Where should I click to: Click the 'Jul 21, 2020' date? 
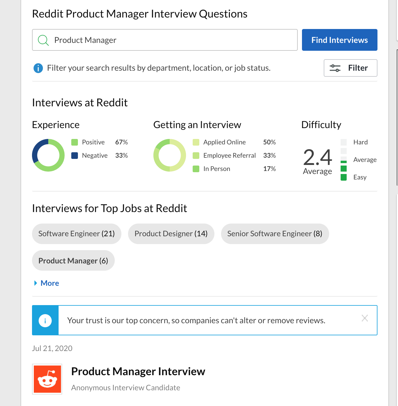coord(52,348)
